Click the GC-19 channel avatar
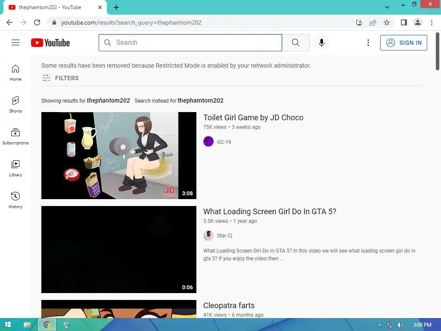 [208, 141]
